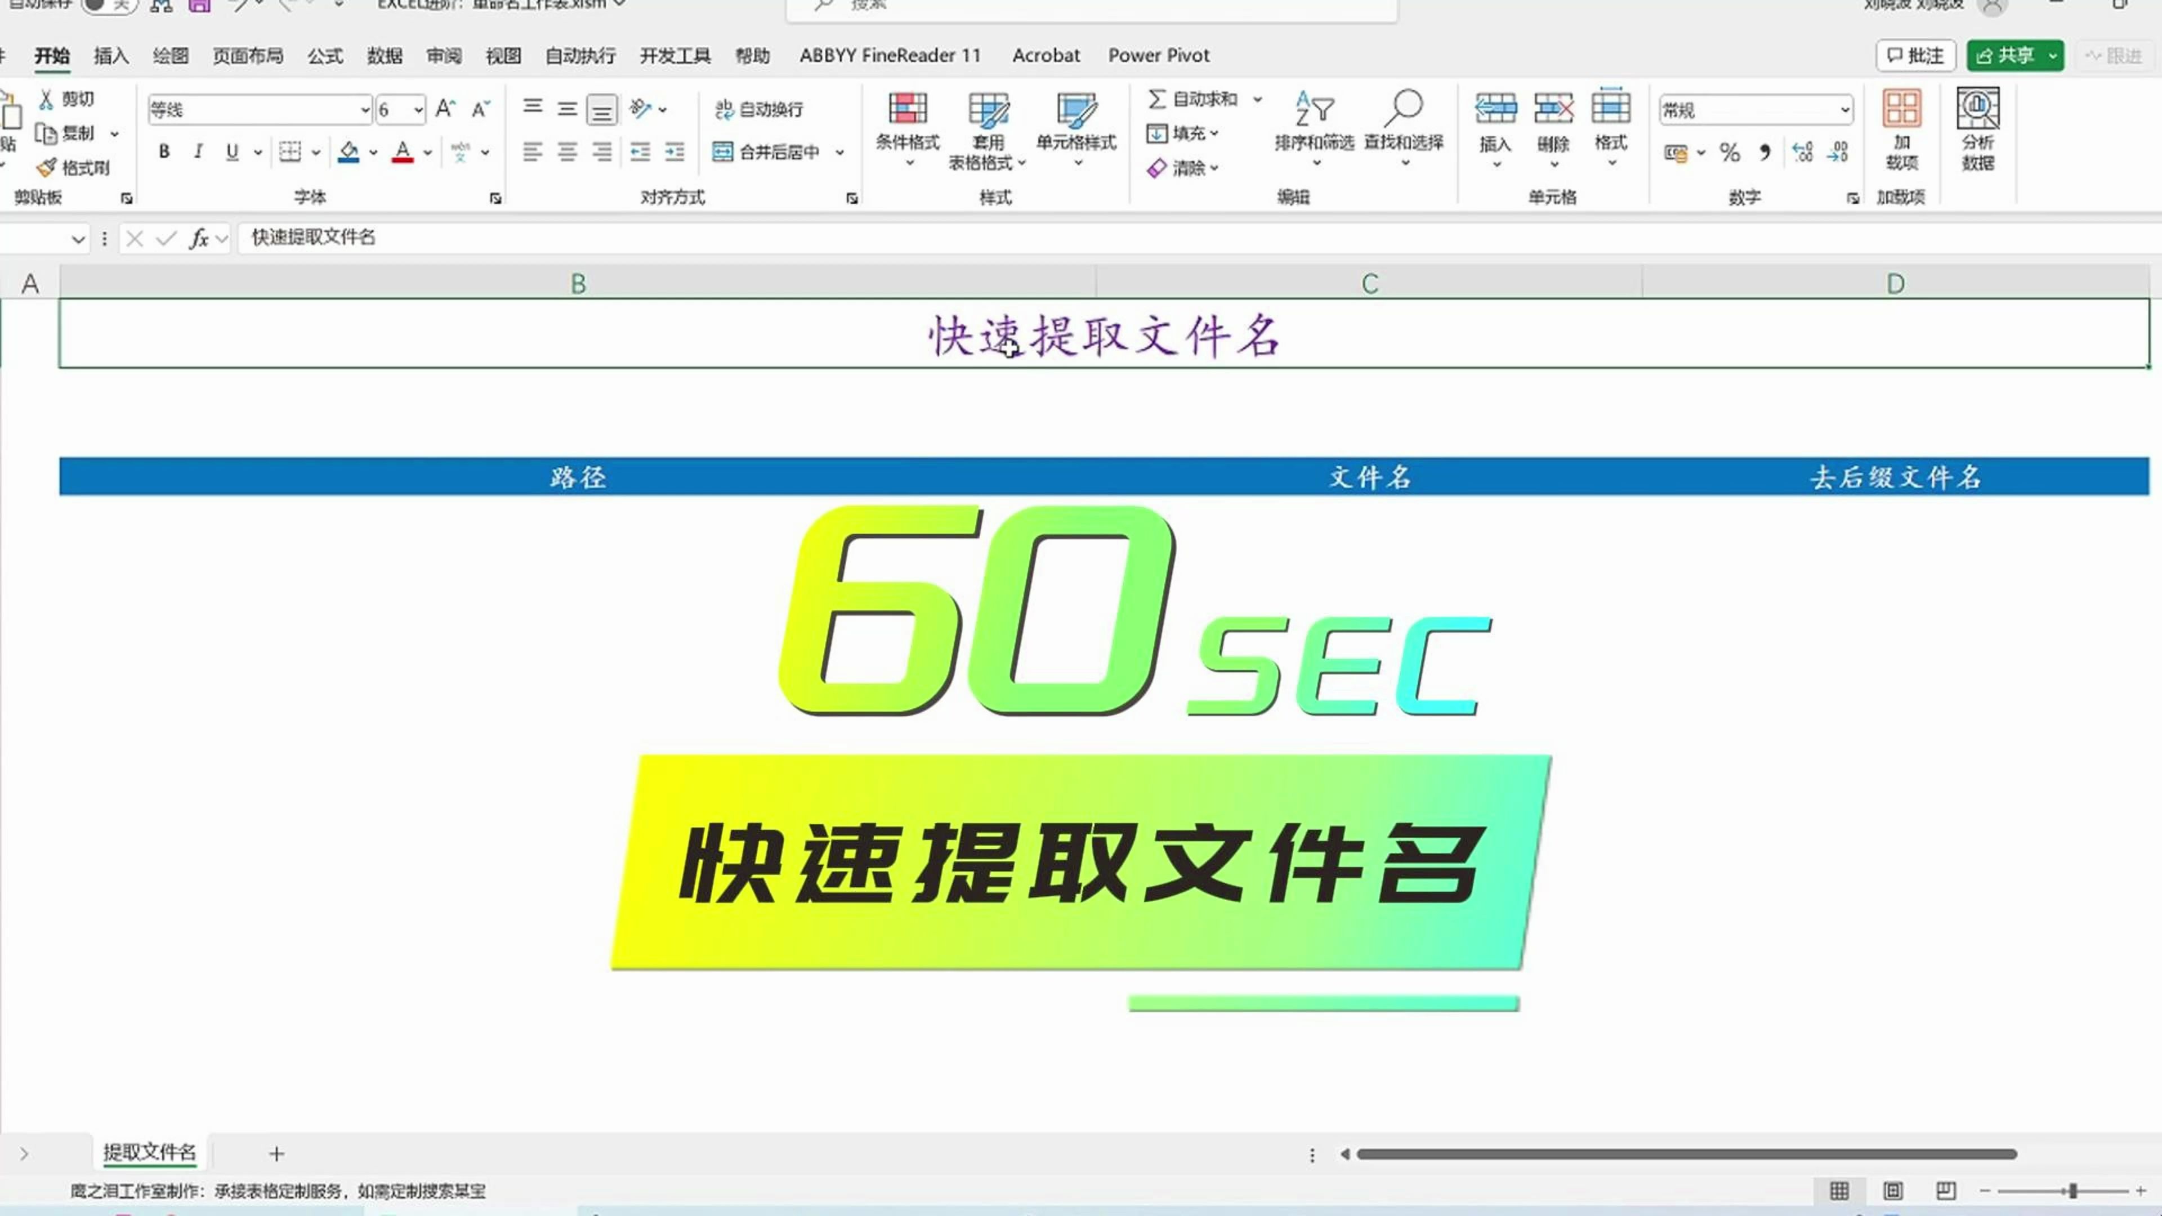Open the number format dropdown

point(1843,109)
